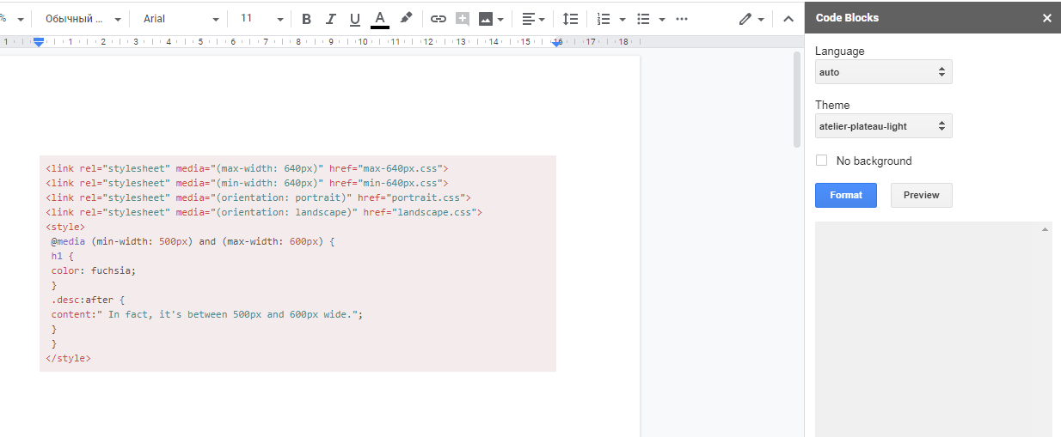Open the text color picker
The height and width of the screenshot is (437, 1061).
coord(380,19)
